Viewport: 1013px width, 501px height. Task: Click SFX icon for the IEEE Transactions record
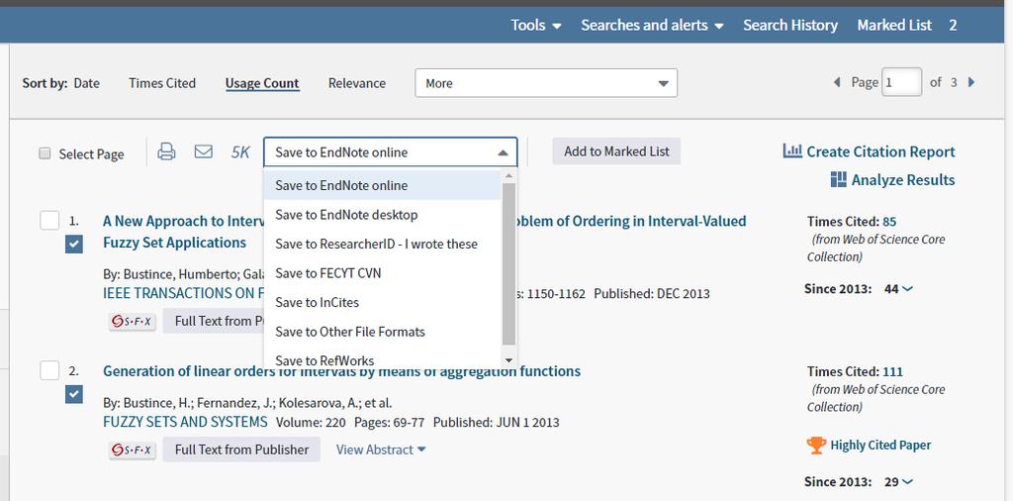pos(133,321)
